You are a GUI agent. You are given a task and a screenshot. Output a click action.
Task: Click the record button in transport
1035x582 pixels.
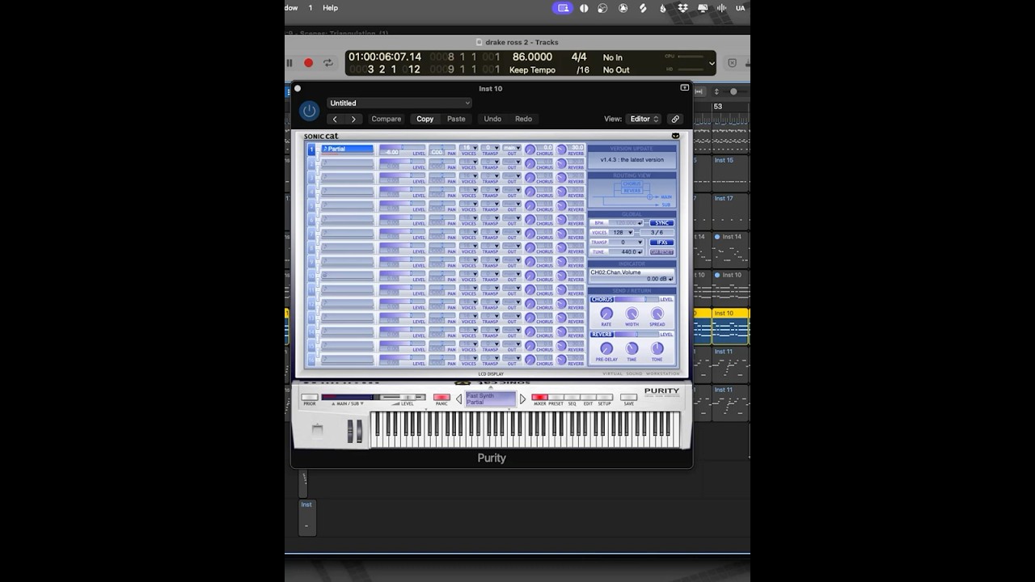308,62
